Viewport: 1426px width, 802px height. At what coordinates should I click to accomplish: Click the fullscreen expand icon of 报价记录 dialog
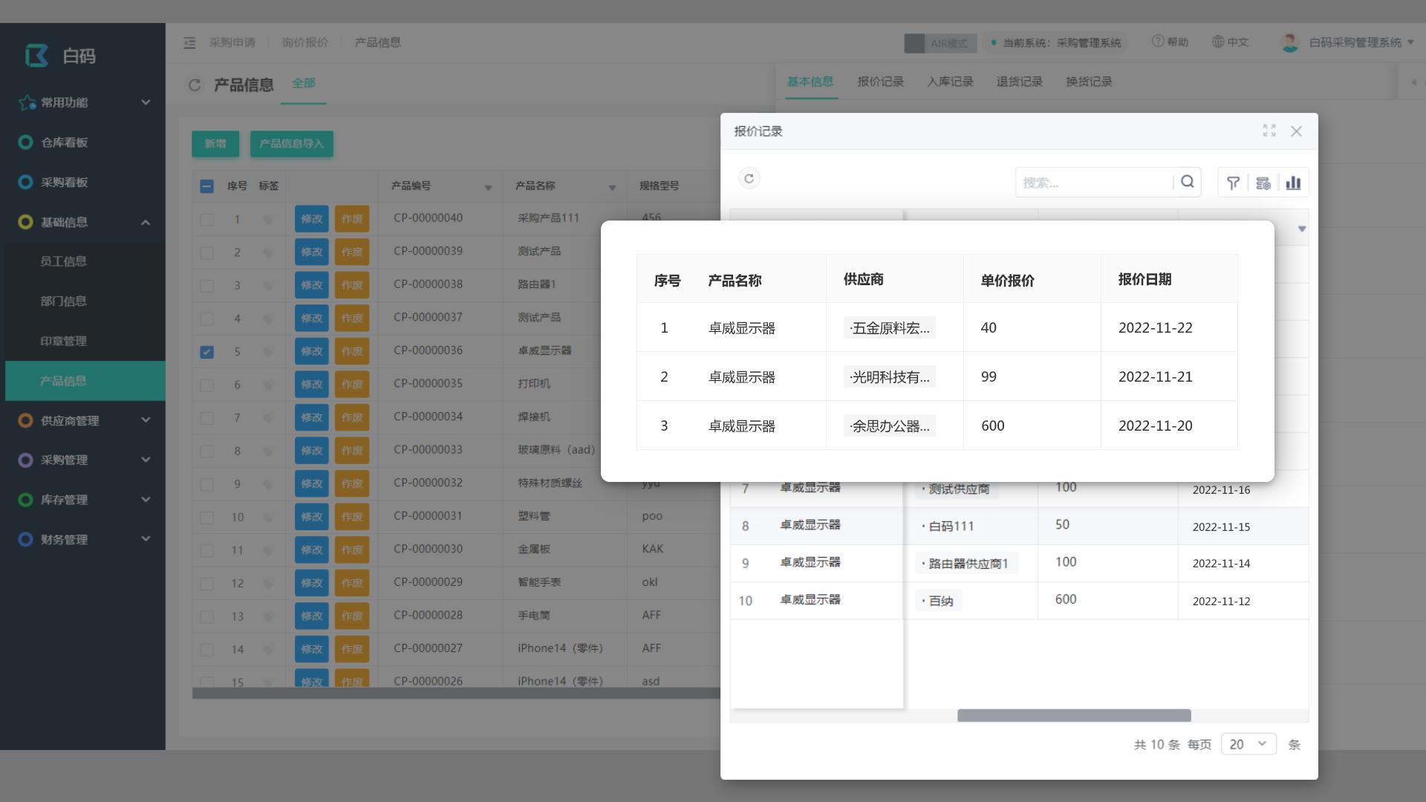1270,131
